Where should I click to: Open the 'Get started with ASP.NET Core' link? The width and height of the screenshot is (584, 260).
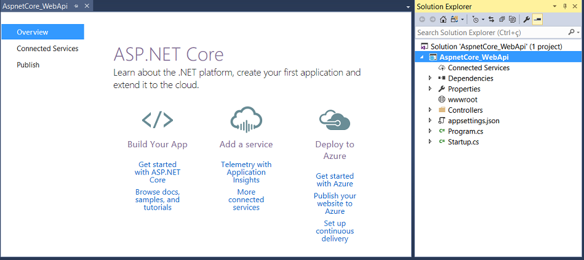pyautogui.click(x=158, y=172)
